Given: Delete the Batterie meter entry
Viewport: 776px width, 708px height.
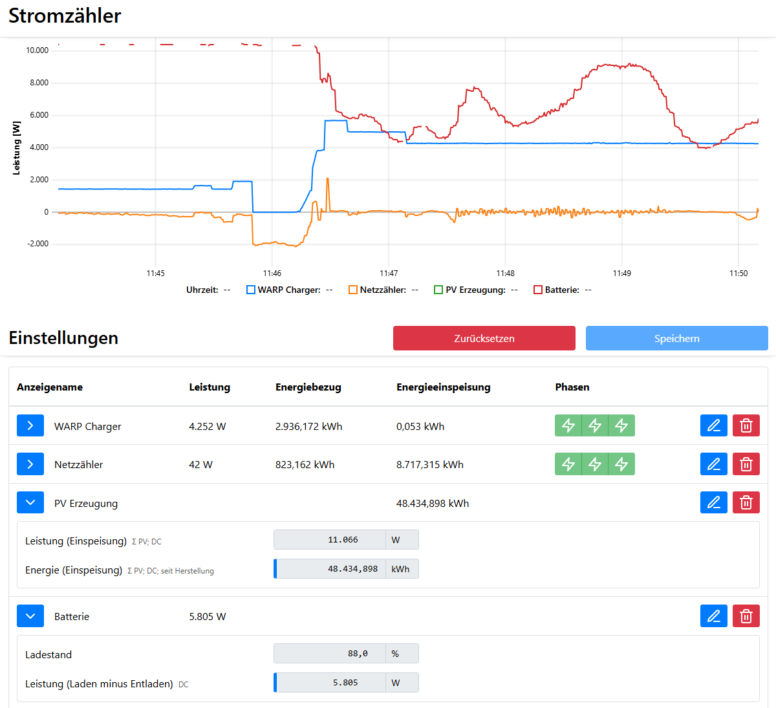Looking at the screenshot, I should pyautogui.click(x=746, y=616).
